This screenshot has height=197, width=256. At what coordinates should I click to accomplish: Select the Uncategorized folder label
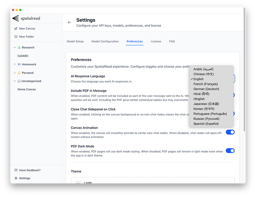(31, 81)
